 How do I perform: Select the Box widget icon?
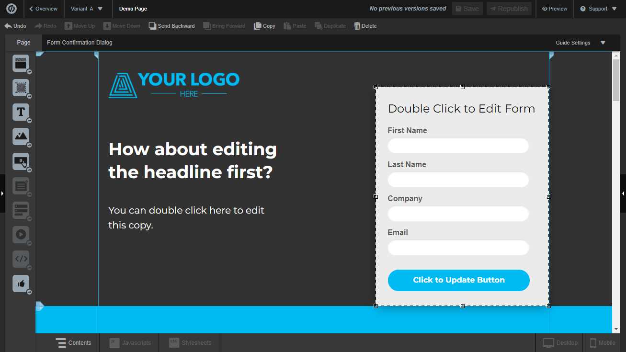pyautogui.click(x=21, y=88)
